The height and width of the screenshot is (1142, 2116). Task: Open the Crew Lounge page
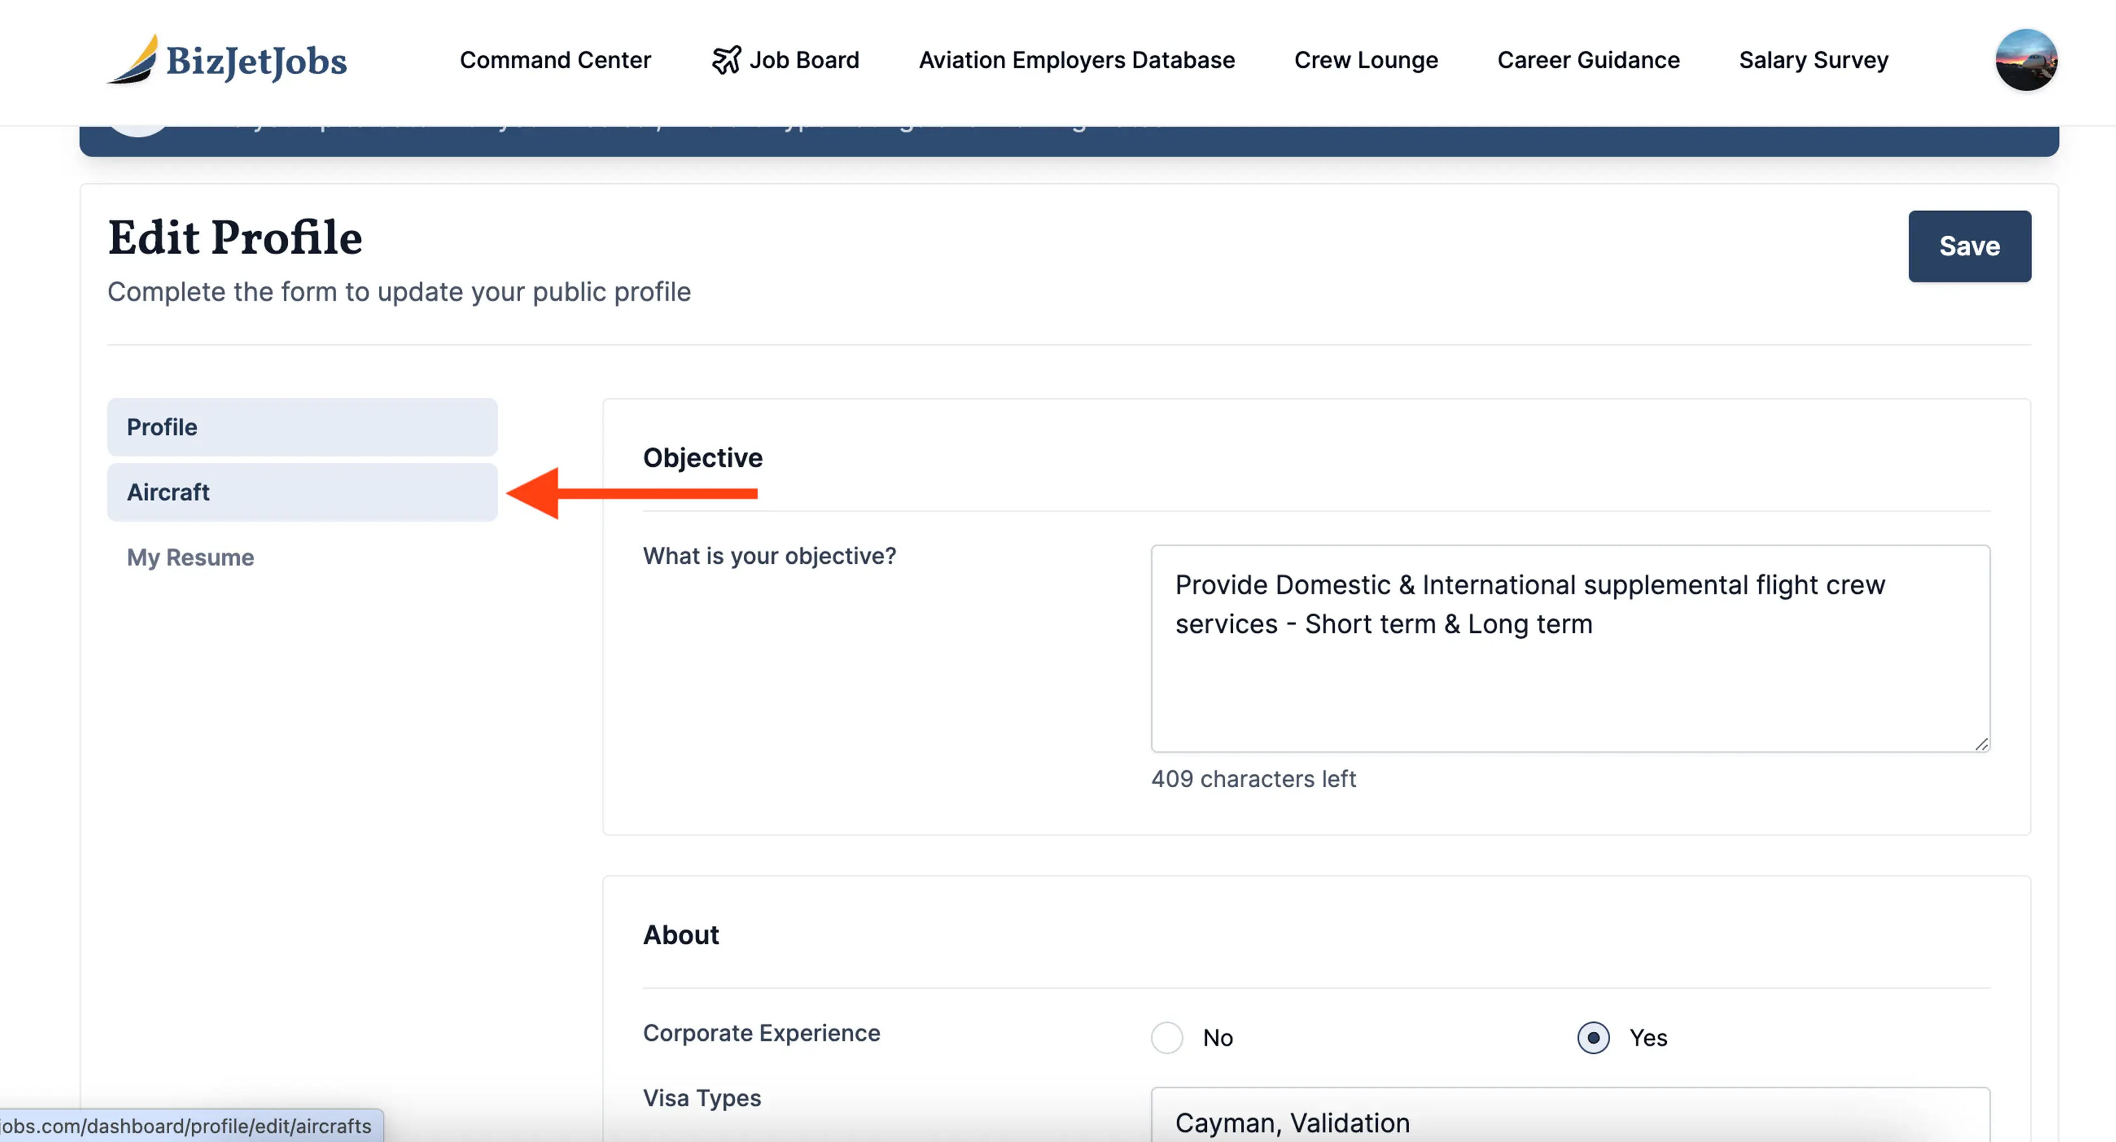pos(1365,60)
